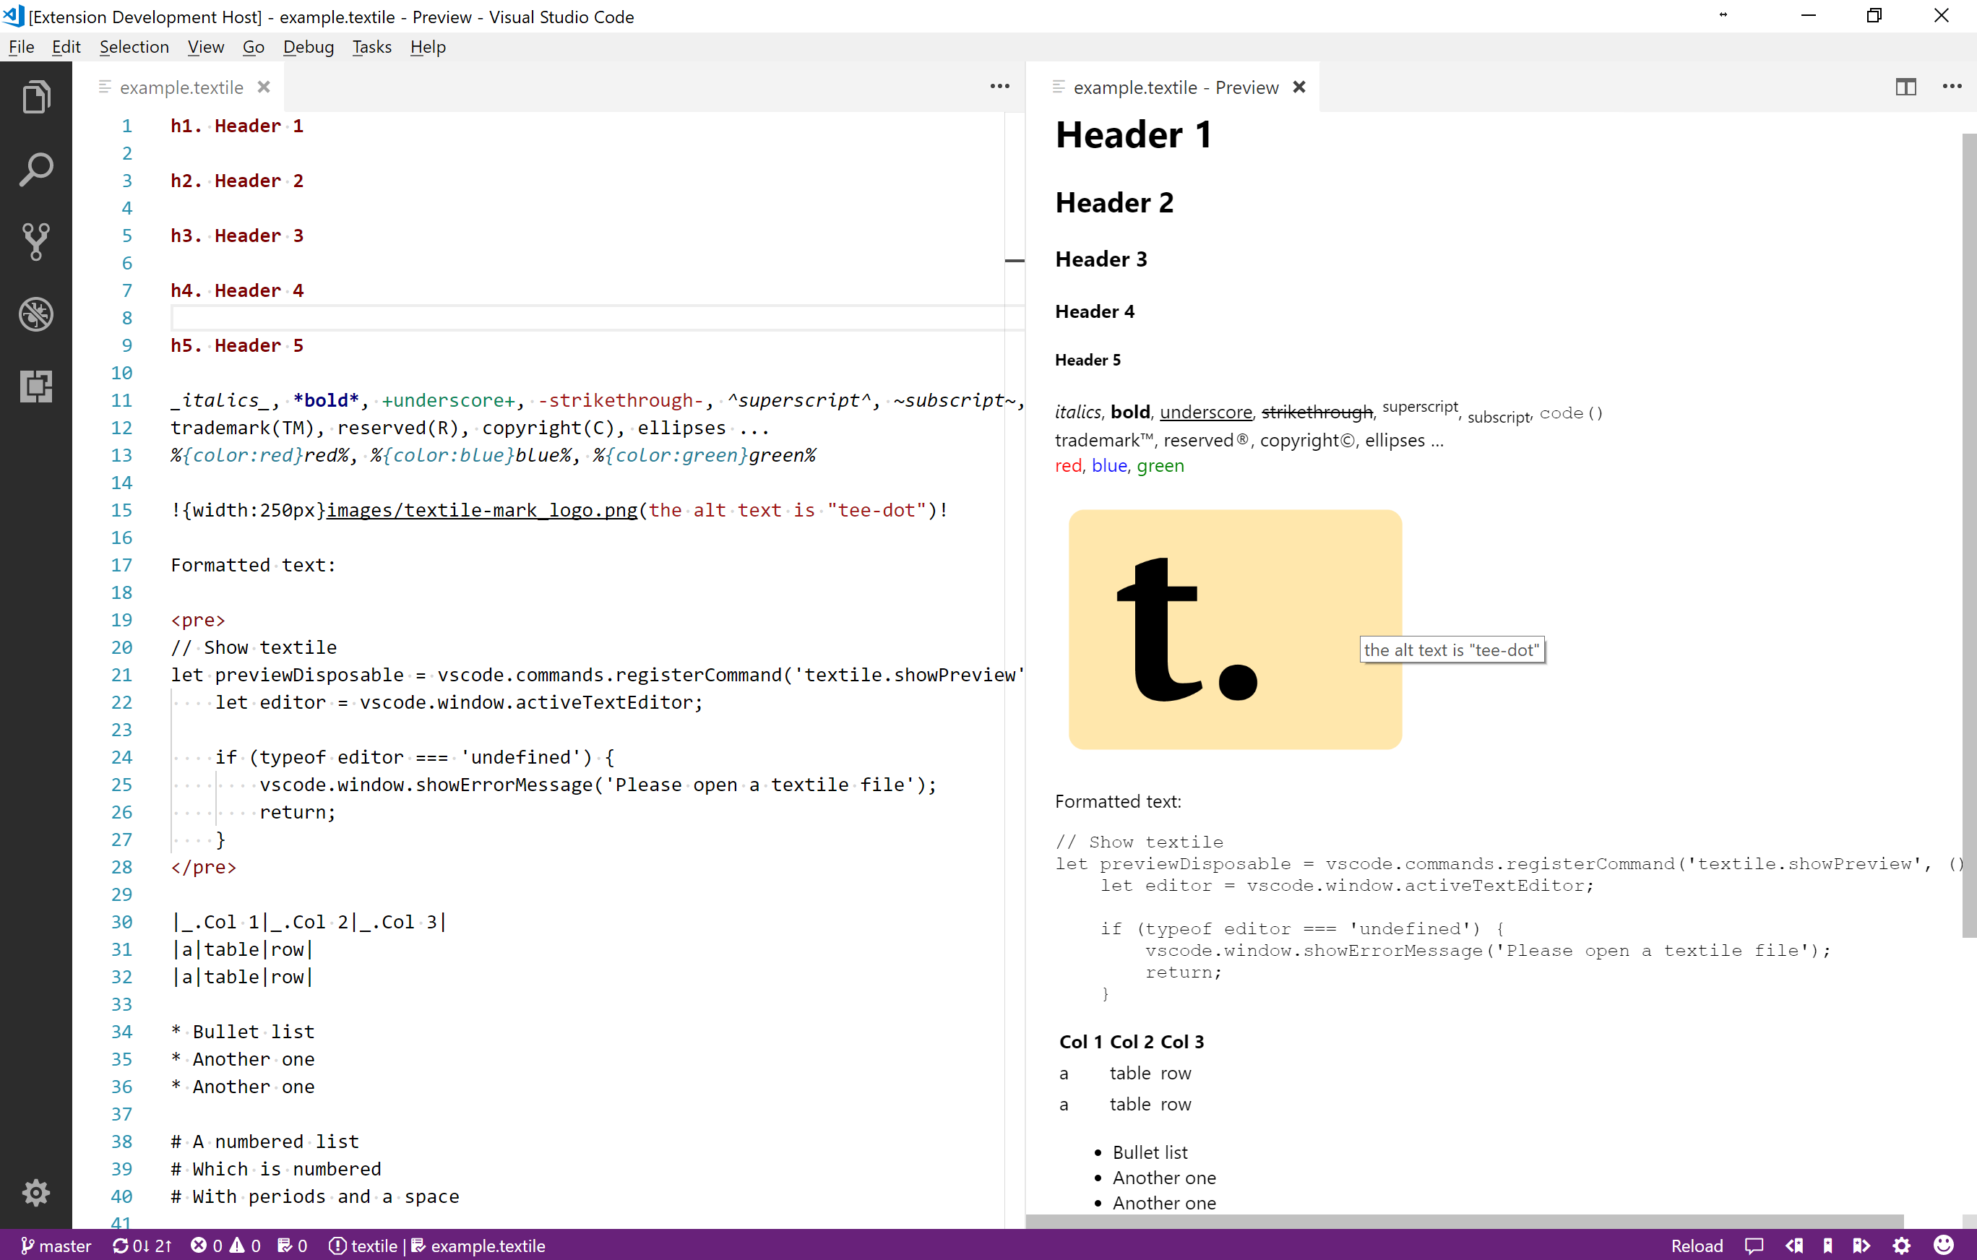The image size is (1977, 1260).
Task: Open the Debug view icon
Action: pyautogui.click(x=36, y=314)
